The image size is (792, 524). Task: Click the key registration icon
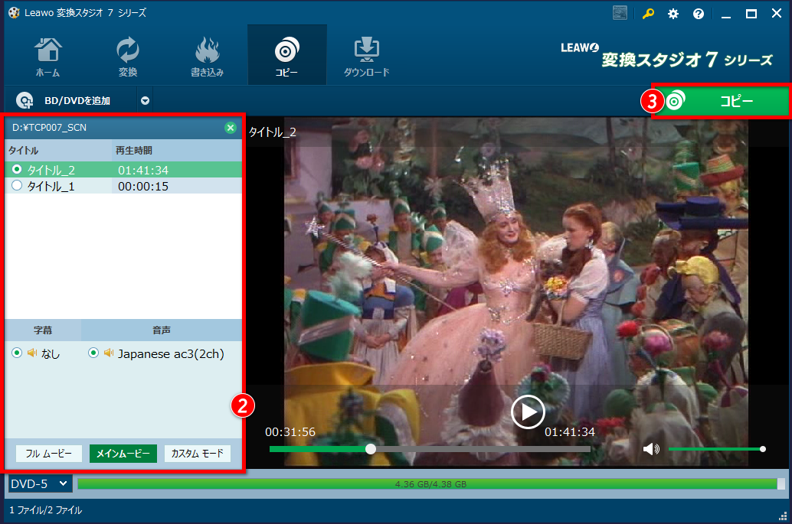pyautogui.click(x=648, y=14)
